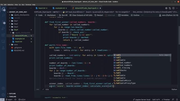Collapse the ADVENT_OF_CODE_2021 root folder
The image size is (180, 101).
[18, 12]
